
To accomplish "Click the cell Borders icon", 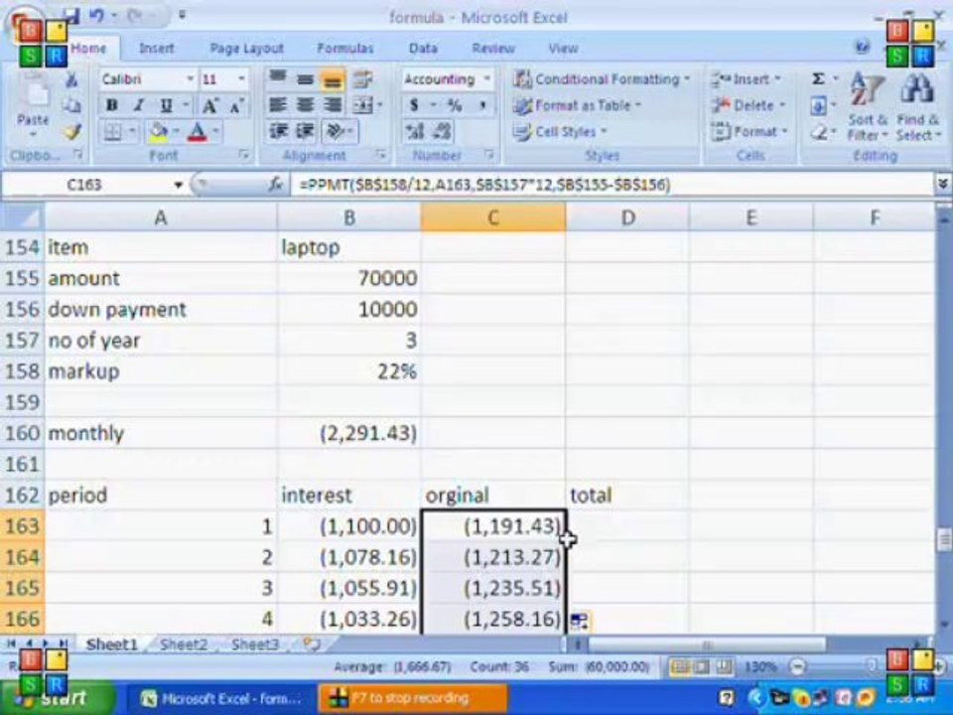I will coord(112,131).
